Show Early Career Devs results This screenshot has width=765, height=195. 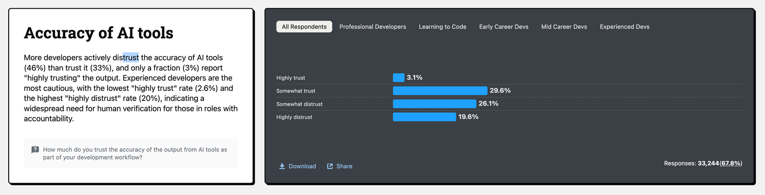point(503,27)
